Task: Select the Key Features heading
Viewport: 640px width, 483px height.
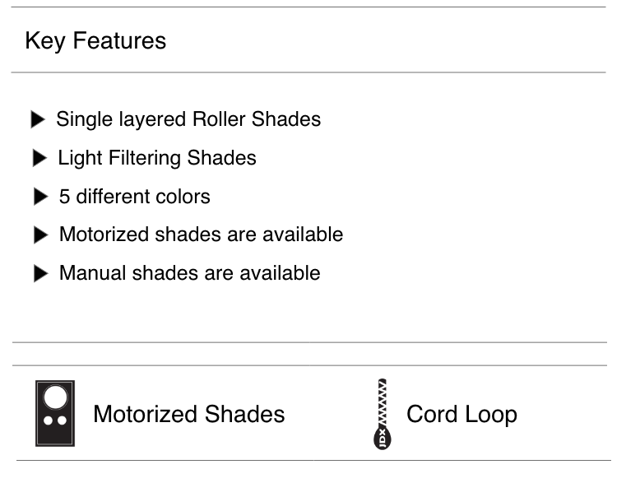Action: coord(95,41)
